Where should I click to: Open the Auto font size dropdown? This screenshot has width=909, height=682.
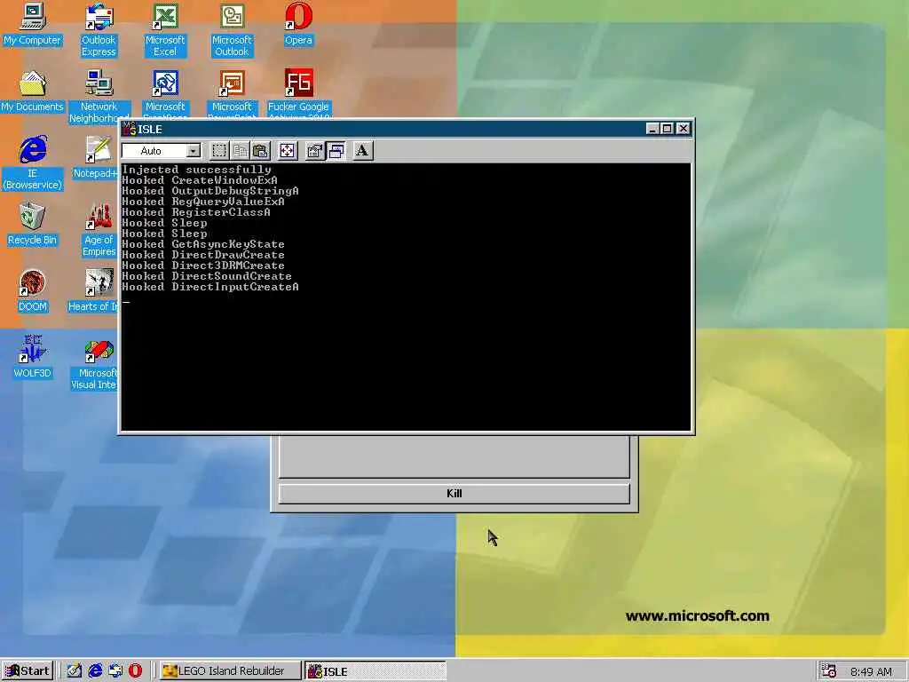[x=193, y=151]
